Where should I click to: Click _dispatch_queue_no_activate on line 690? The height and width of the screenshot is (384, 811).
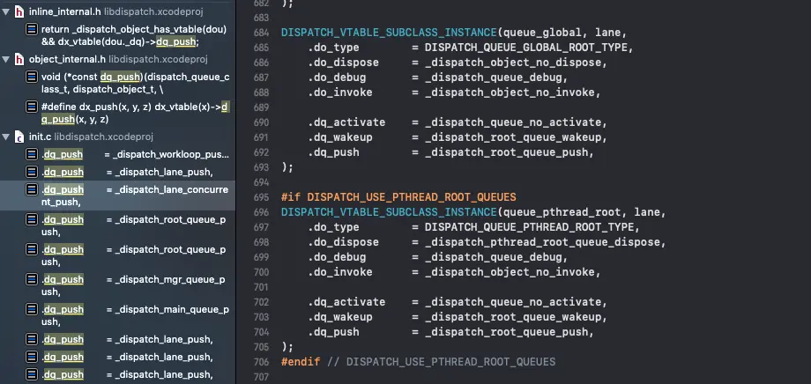click(512, 122)
